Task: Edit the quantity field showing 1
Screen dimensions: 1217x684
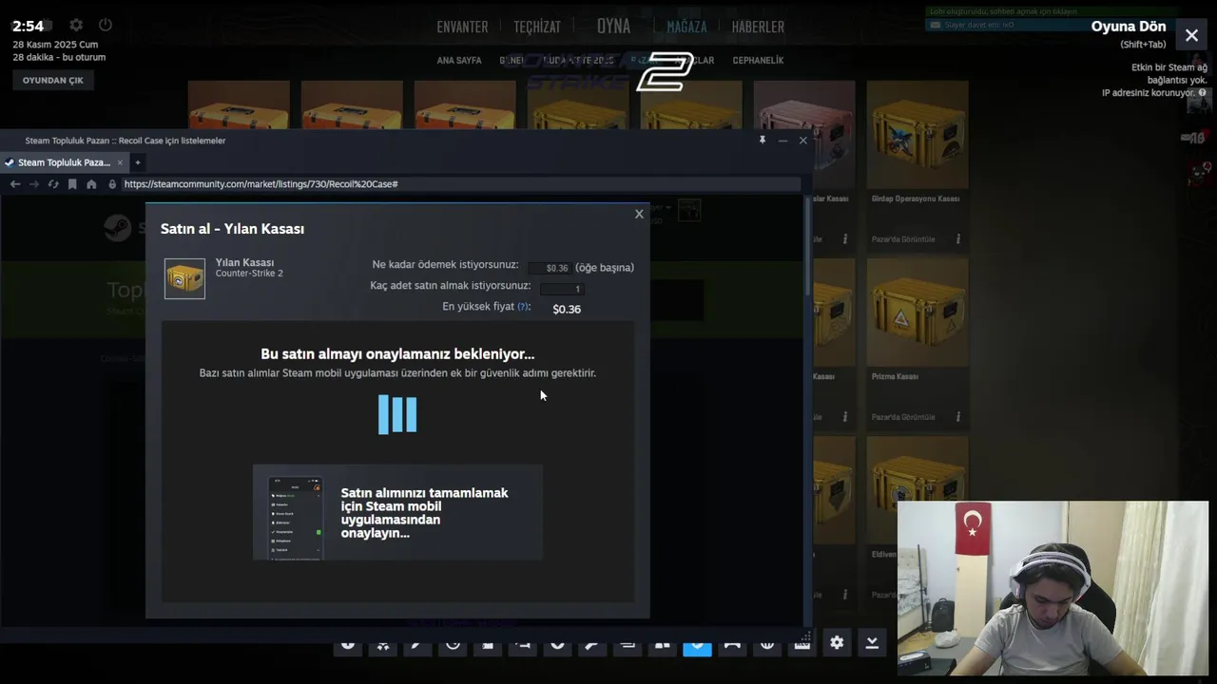Action: (x=562, y=289)
